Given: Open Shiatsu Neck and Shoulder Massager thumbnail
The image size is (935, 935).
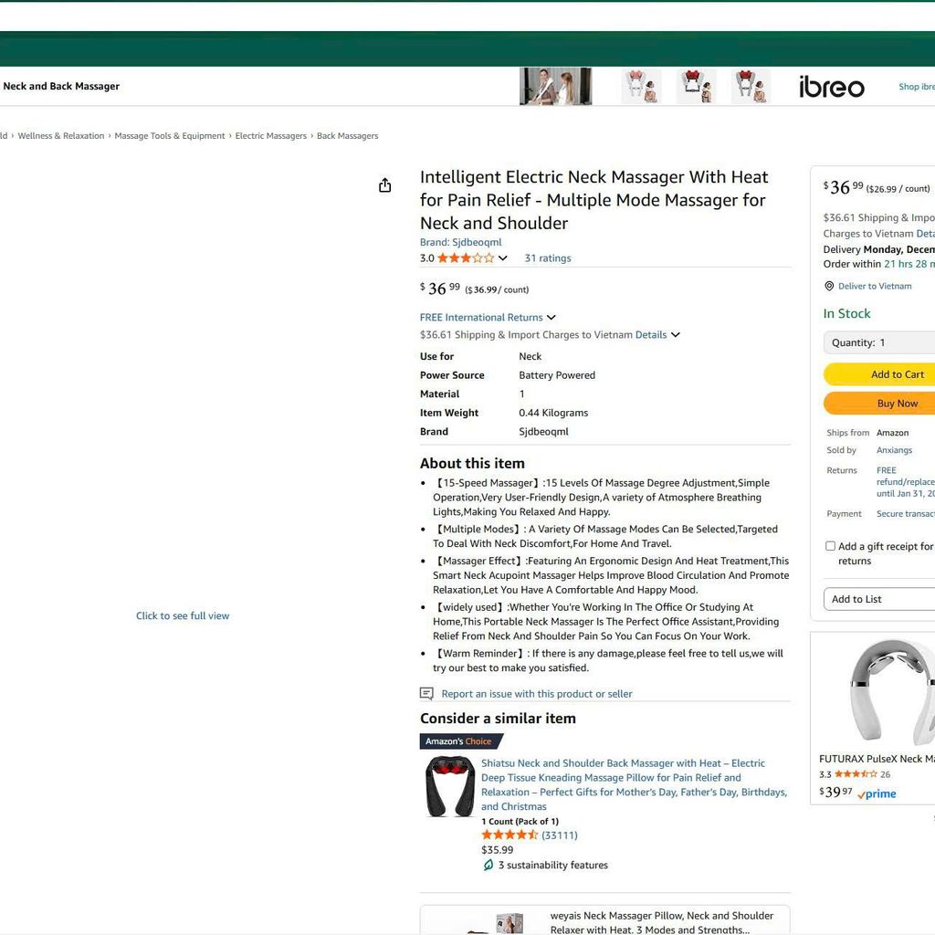Looking at the screenshot, I should 449,786.
